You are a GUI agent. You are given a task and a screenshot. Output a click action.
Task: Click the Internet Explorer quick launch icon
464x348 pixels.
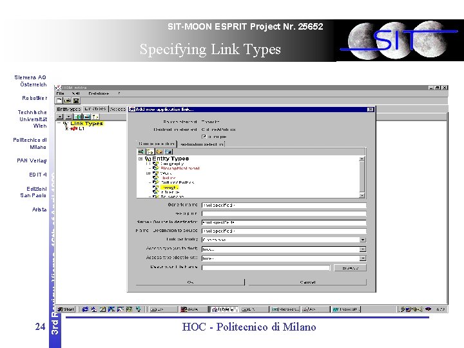click(x=85, y=309)
